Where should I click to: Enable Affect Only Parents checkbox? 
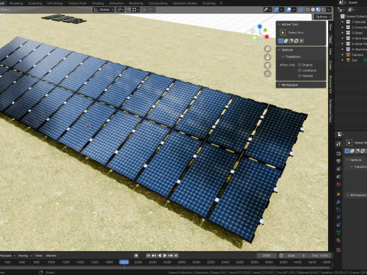click(x=300, y=76)
